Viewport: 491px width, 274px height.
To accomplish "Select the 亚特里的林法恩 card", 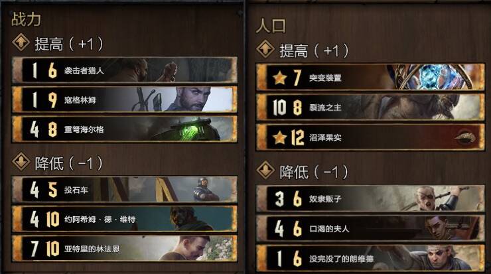I will point(124,248).
